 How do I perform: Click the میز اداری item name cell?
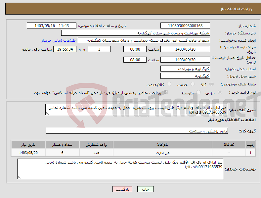coord(162,153)
